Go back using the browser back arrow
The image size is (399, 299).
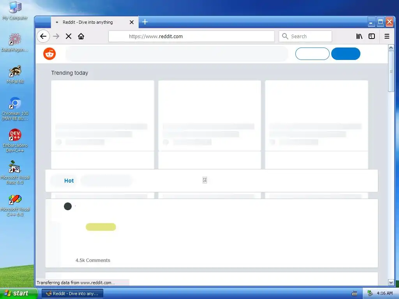click(x=43, y=36)
